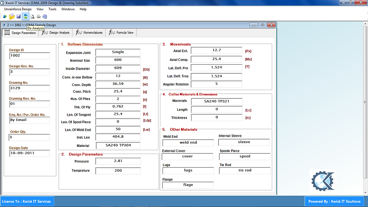Click the Len. Of Tengent field
368x207 pixels.
118,114
